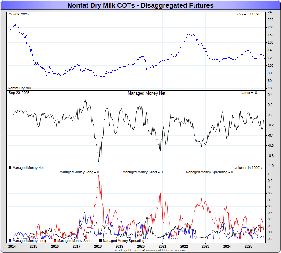This screenshot has height=253, width=281.
Task: Click the -1.0 net axis label
Action: [270, 166]
